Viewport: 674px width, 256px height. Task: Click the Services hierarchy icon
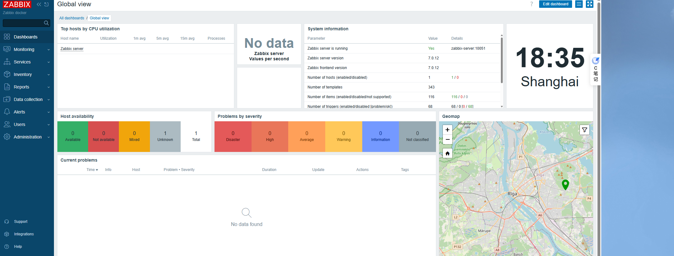[7, 62]
